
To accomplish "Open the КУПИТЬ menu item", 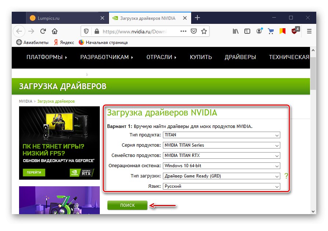I will 201,57.
